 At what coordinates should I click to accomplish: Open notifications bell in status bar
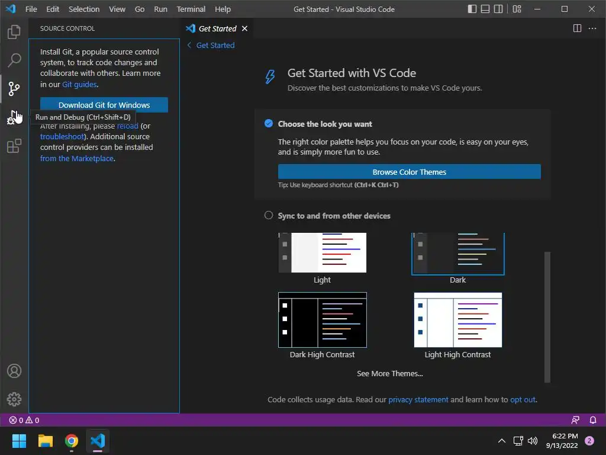[x=592, y=420]
